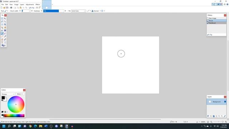Toggle the Tools window button
The image size is (229, 129).
pos(213,4)
